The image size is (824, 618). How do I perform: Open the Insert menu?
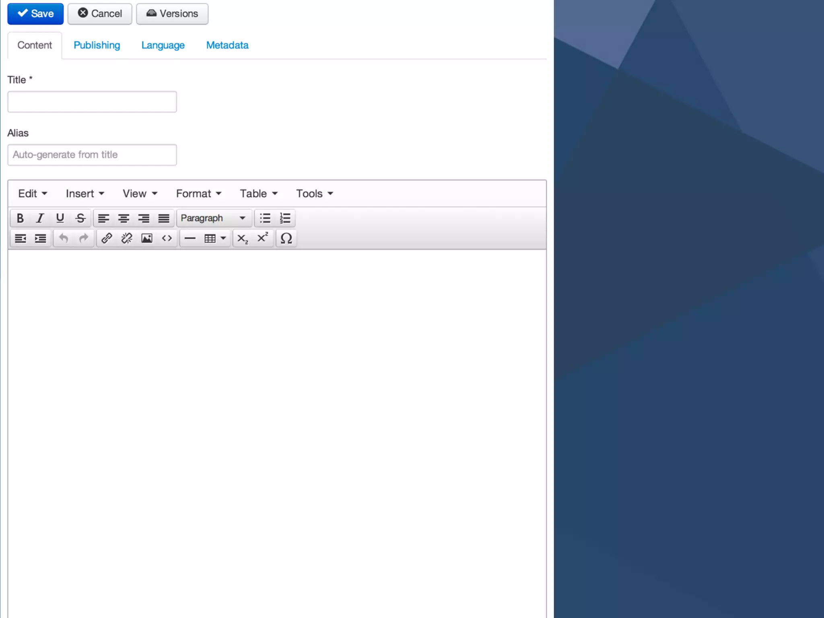[85, 194]
